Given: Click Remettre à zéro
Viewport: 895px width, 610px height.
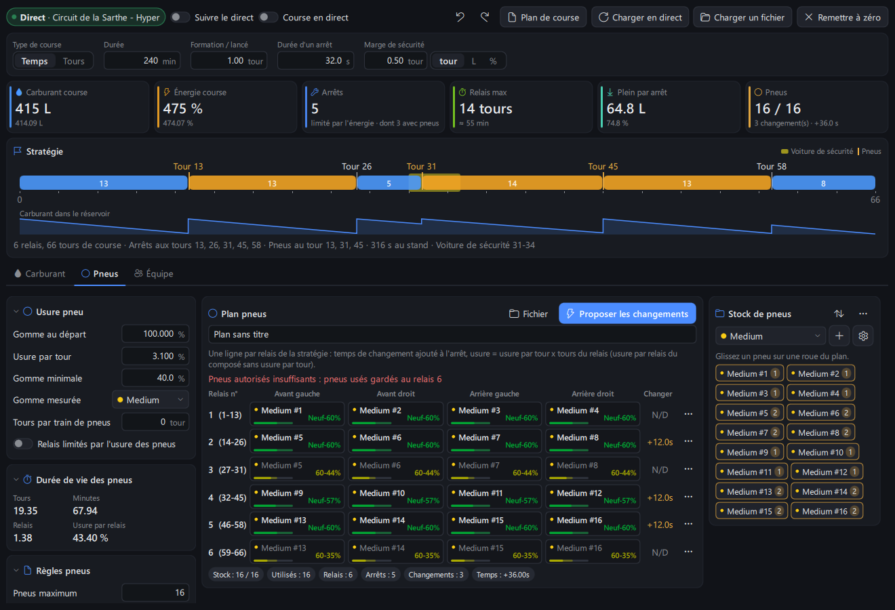Looking at the screenshot, I should [842, 17].
